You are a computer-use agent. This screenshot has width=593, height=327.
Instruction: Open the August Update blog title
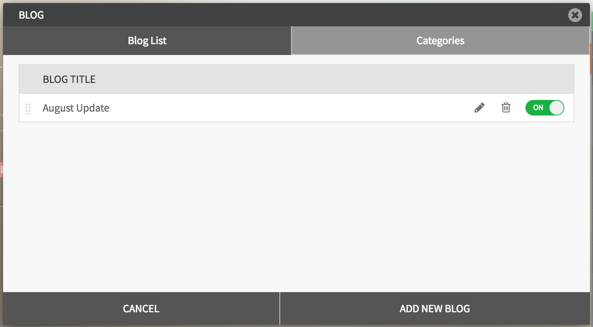[76, 108]
